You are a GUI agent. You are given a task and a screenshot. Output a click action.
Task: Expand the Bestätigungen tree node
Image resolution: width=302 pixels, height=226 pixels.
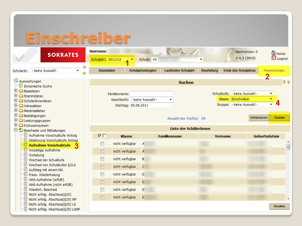[x=16, y=115]
